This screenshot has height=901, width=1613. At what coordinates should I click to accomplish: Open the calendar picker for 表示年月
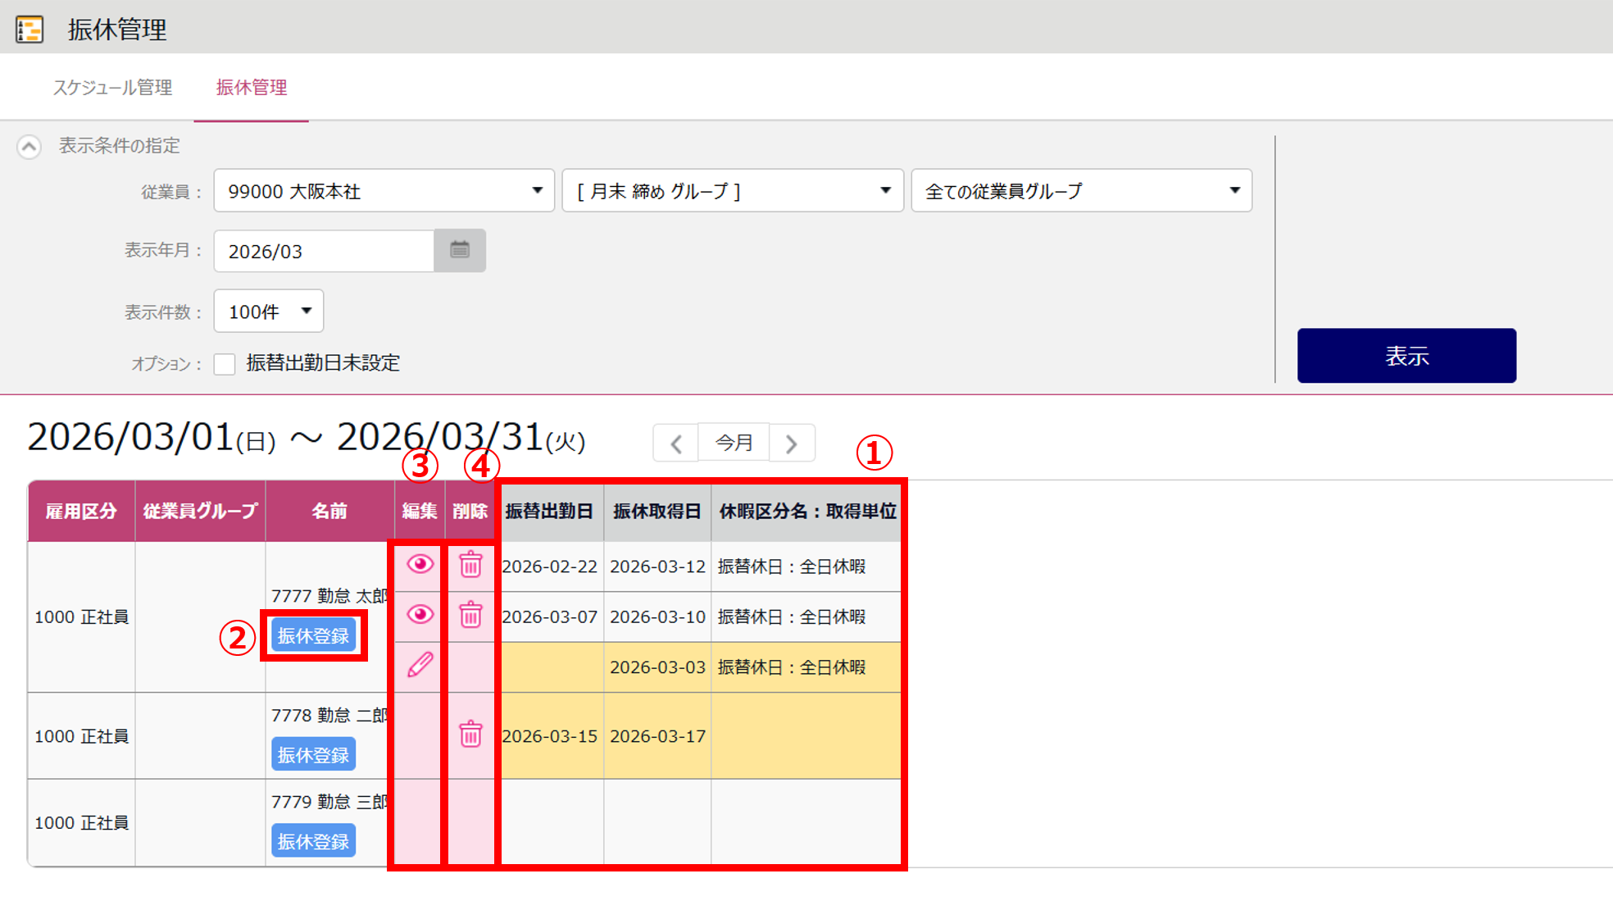coord(460,250)
